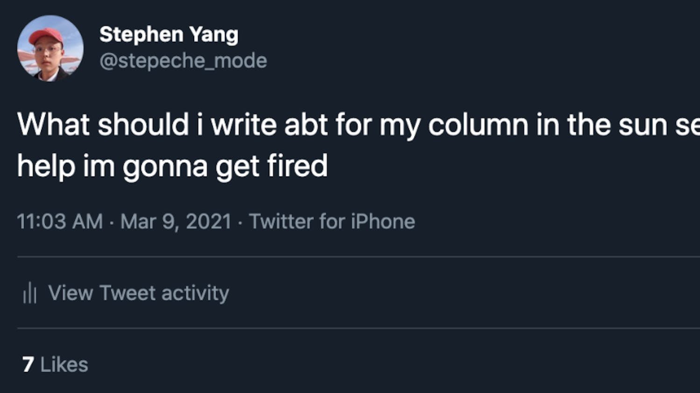The height and width of the screenshot is (393, 700).
Task: Click the bold number 7 above Likes
Action: coord(28,365)
